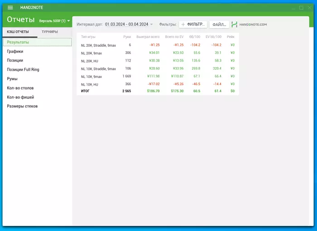The height and width of the screenshot is (231, 317).
Task: Click the ФАЙЛ button
Action: (219, 24)
